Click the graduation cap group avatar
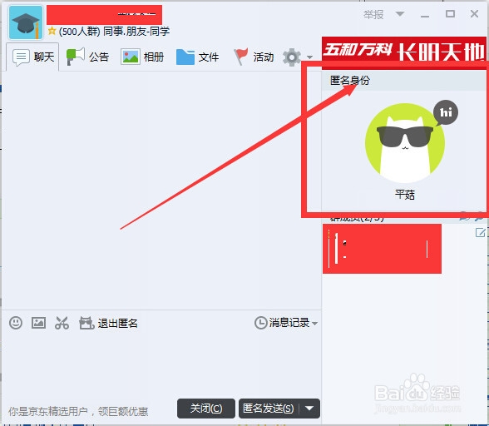489x426 pixels. [26, 22]
